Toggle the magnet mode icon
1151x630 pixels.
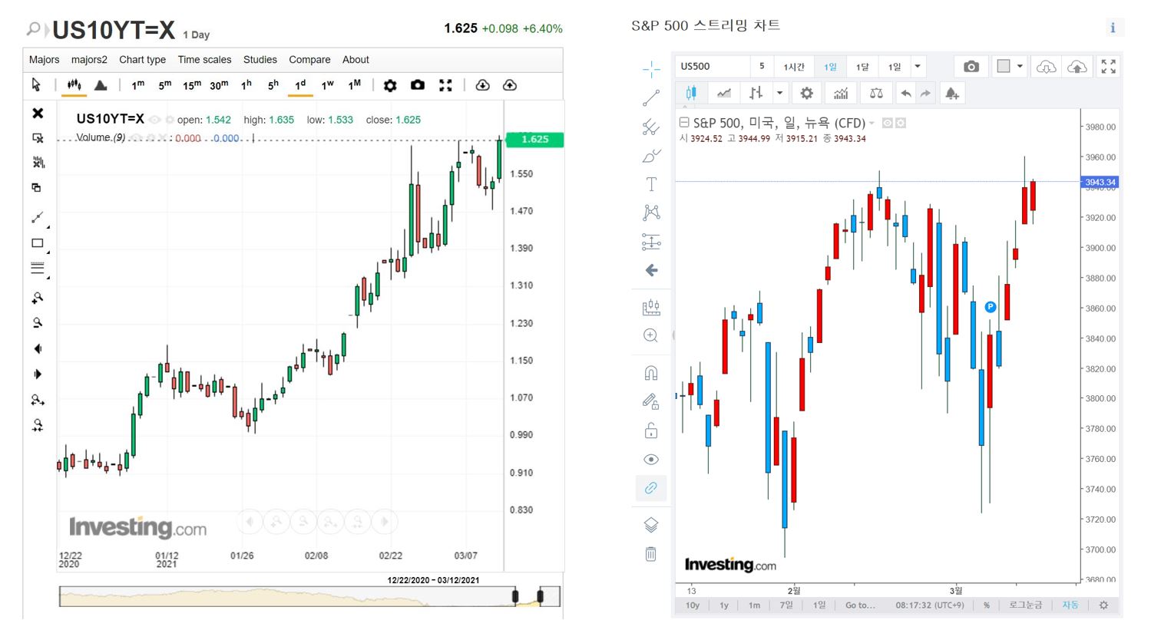[x=650, y=373]
